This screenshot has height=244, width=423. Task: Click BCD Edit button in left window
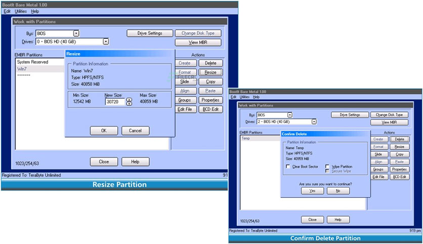click(210, 109)
